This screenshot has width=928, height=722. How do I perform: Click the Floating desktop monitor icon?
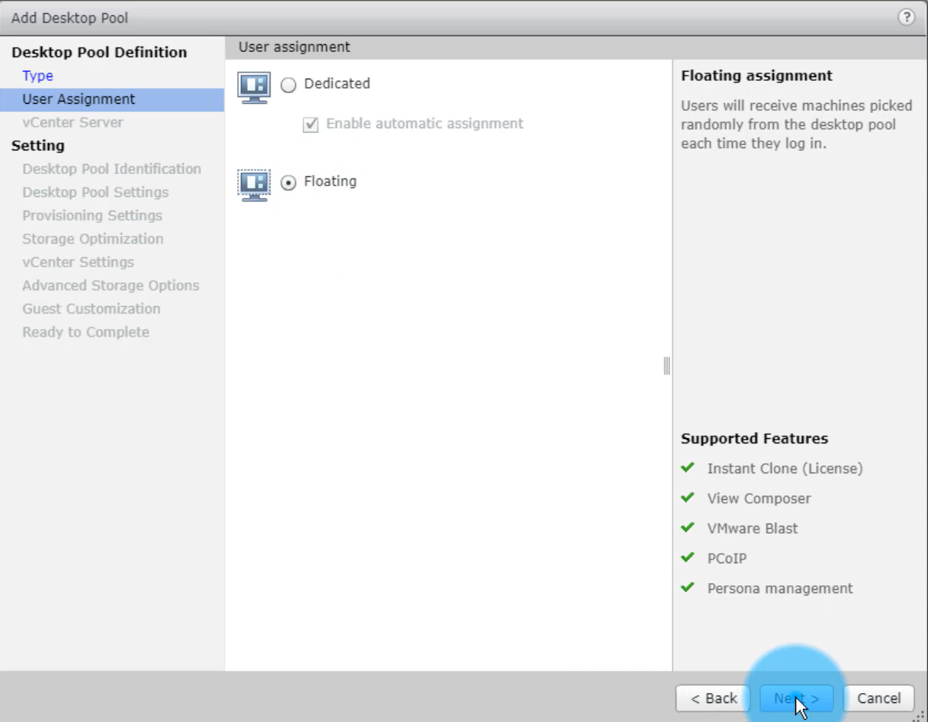(x=254, y=185)
